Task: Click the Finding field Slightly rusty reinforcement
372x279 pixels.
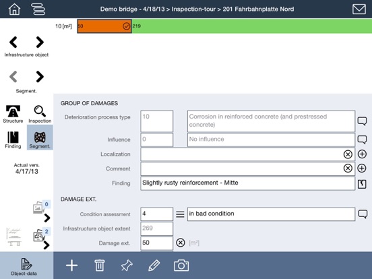Action: [x=248, y=183]
